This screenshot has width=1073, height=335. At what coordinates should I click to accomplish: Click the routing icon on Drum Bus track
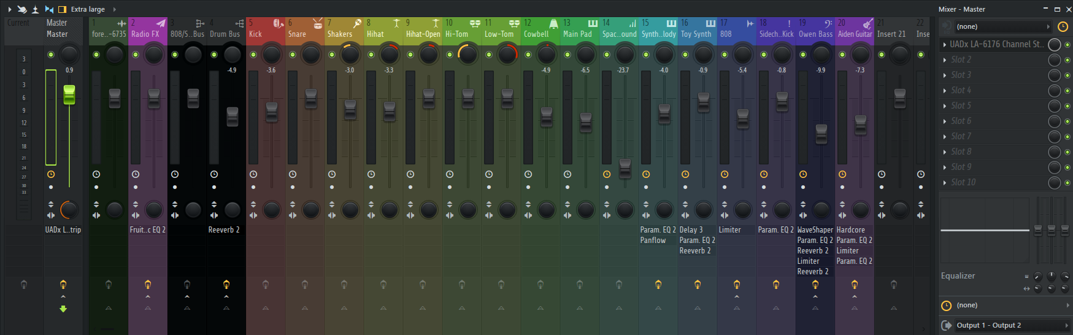coord(239,23)
